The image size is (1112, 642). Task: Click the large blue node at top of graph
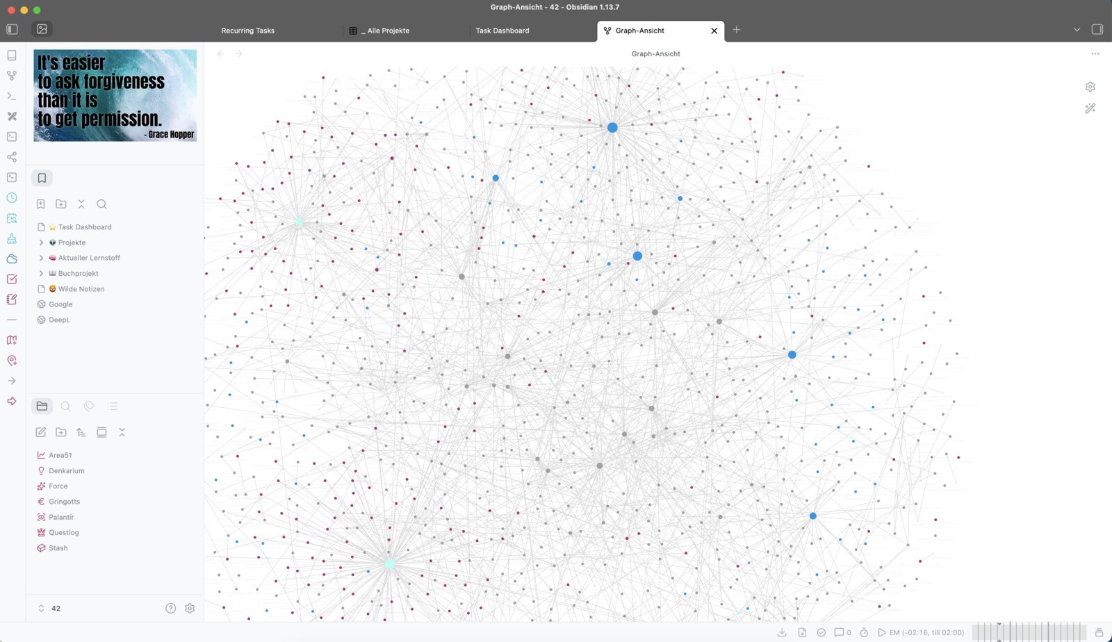pyautogui.click(x=612, y=127)
